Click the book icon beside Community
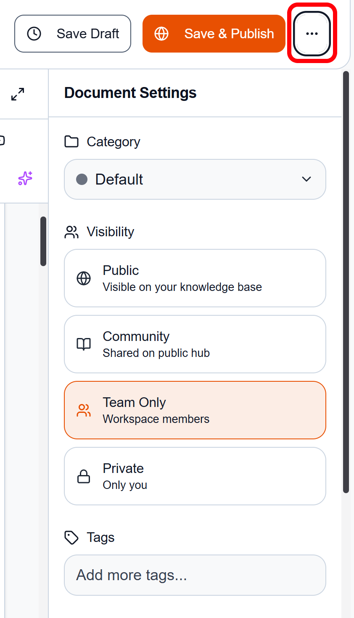The height and width of the screenshot is (618, 354). pos(84,344)
